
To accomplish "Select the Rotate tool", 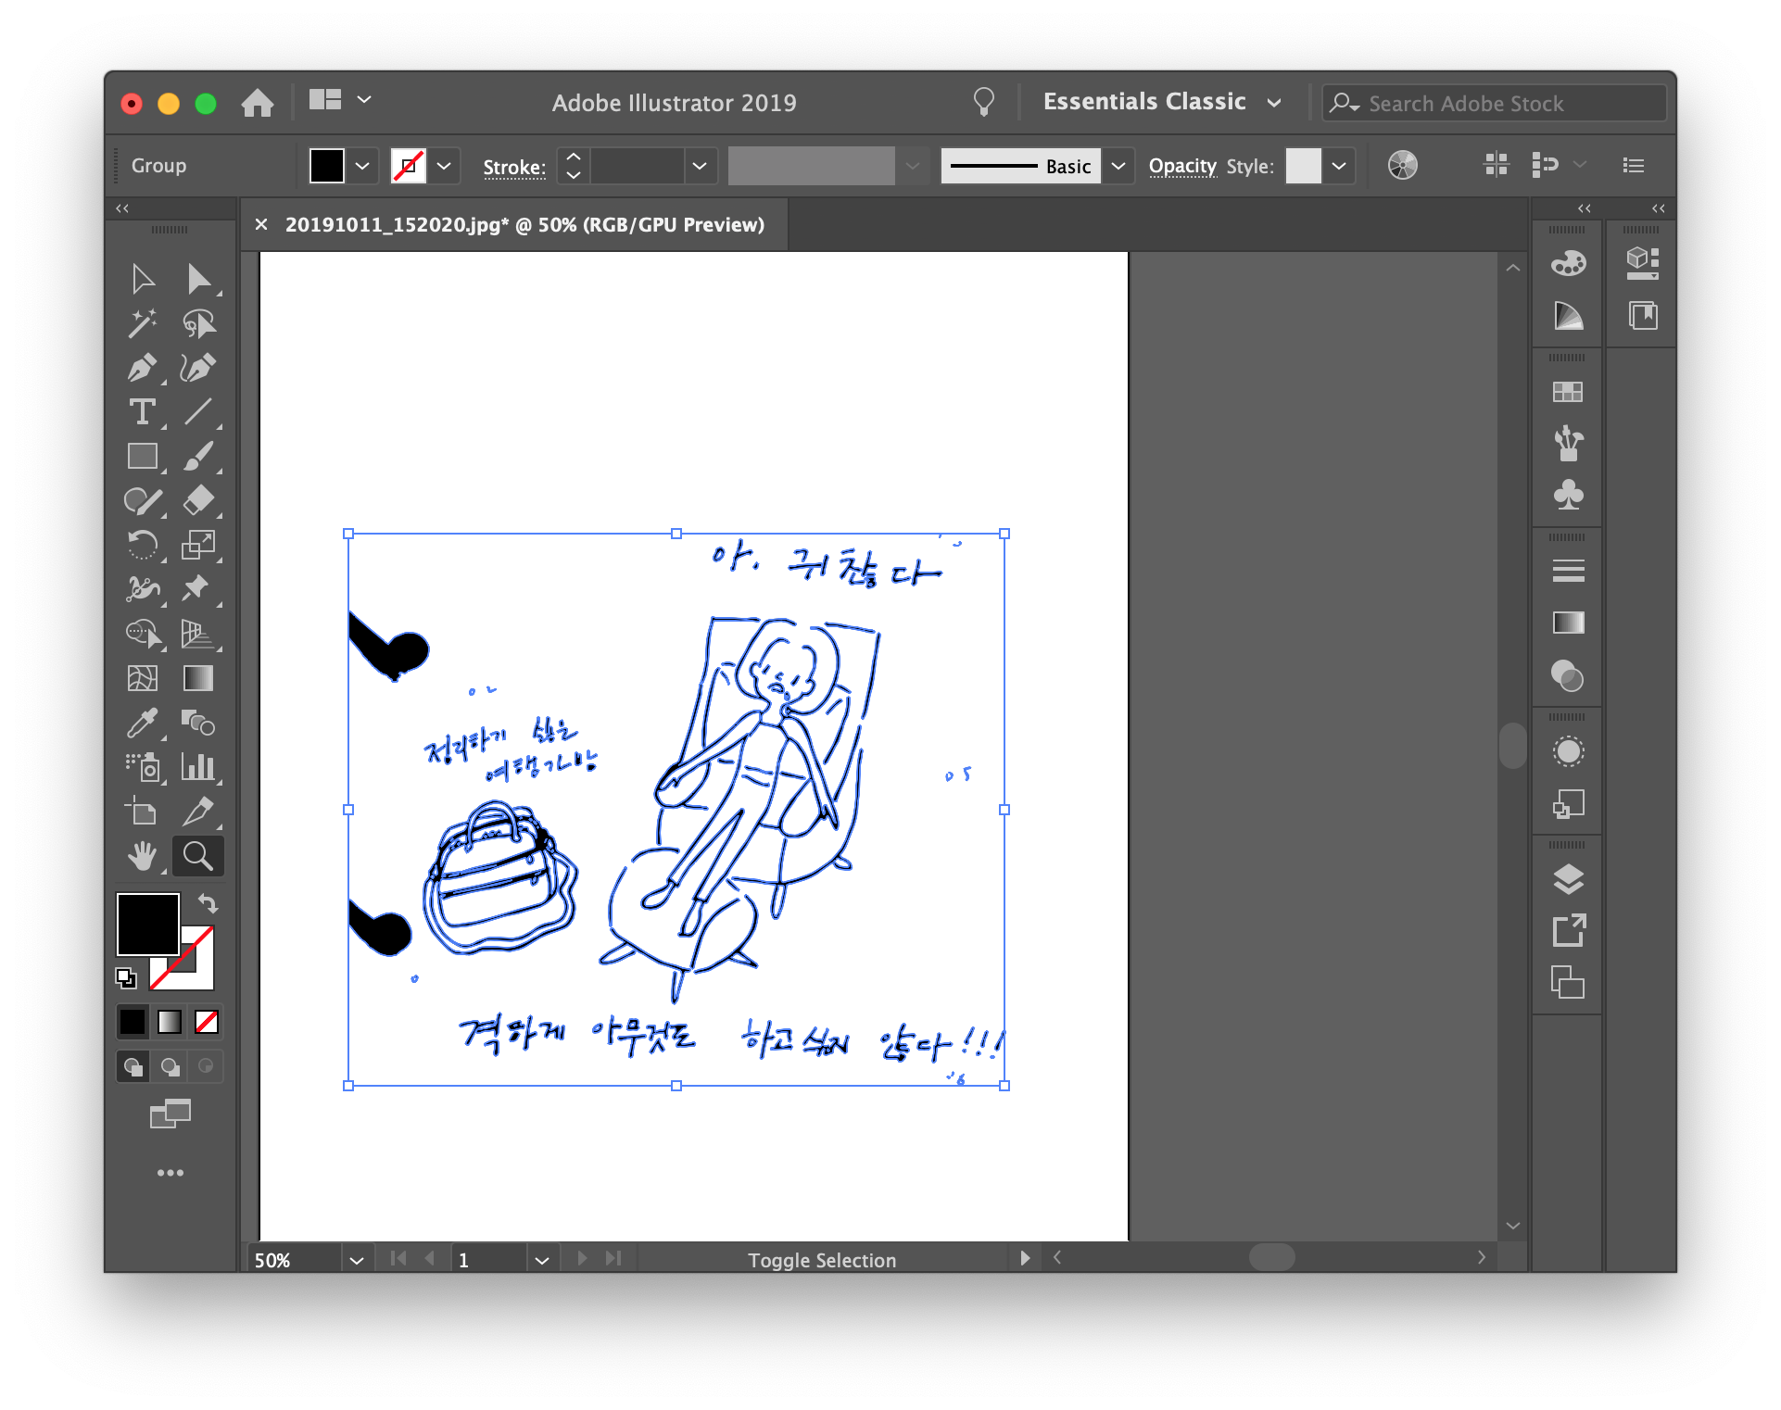I will 142,546.
